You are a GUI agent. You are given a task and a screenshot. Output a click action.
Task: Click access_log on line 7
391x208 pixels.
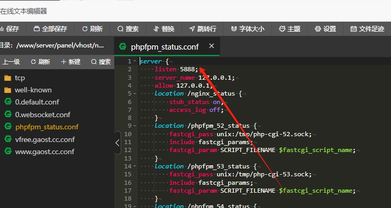tap(187, 110)
